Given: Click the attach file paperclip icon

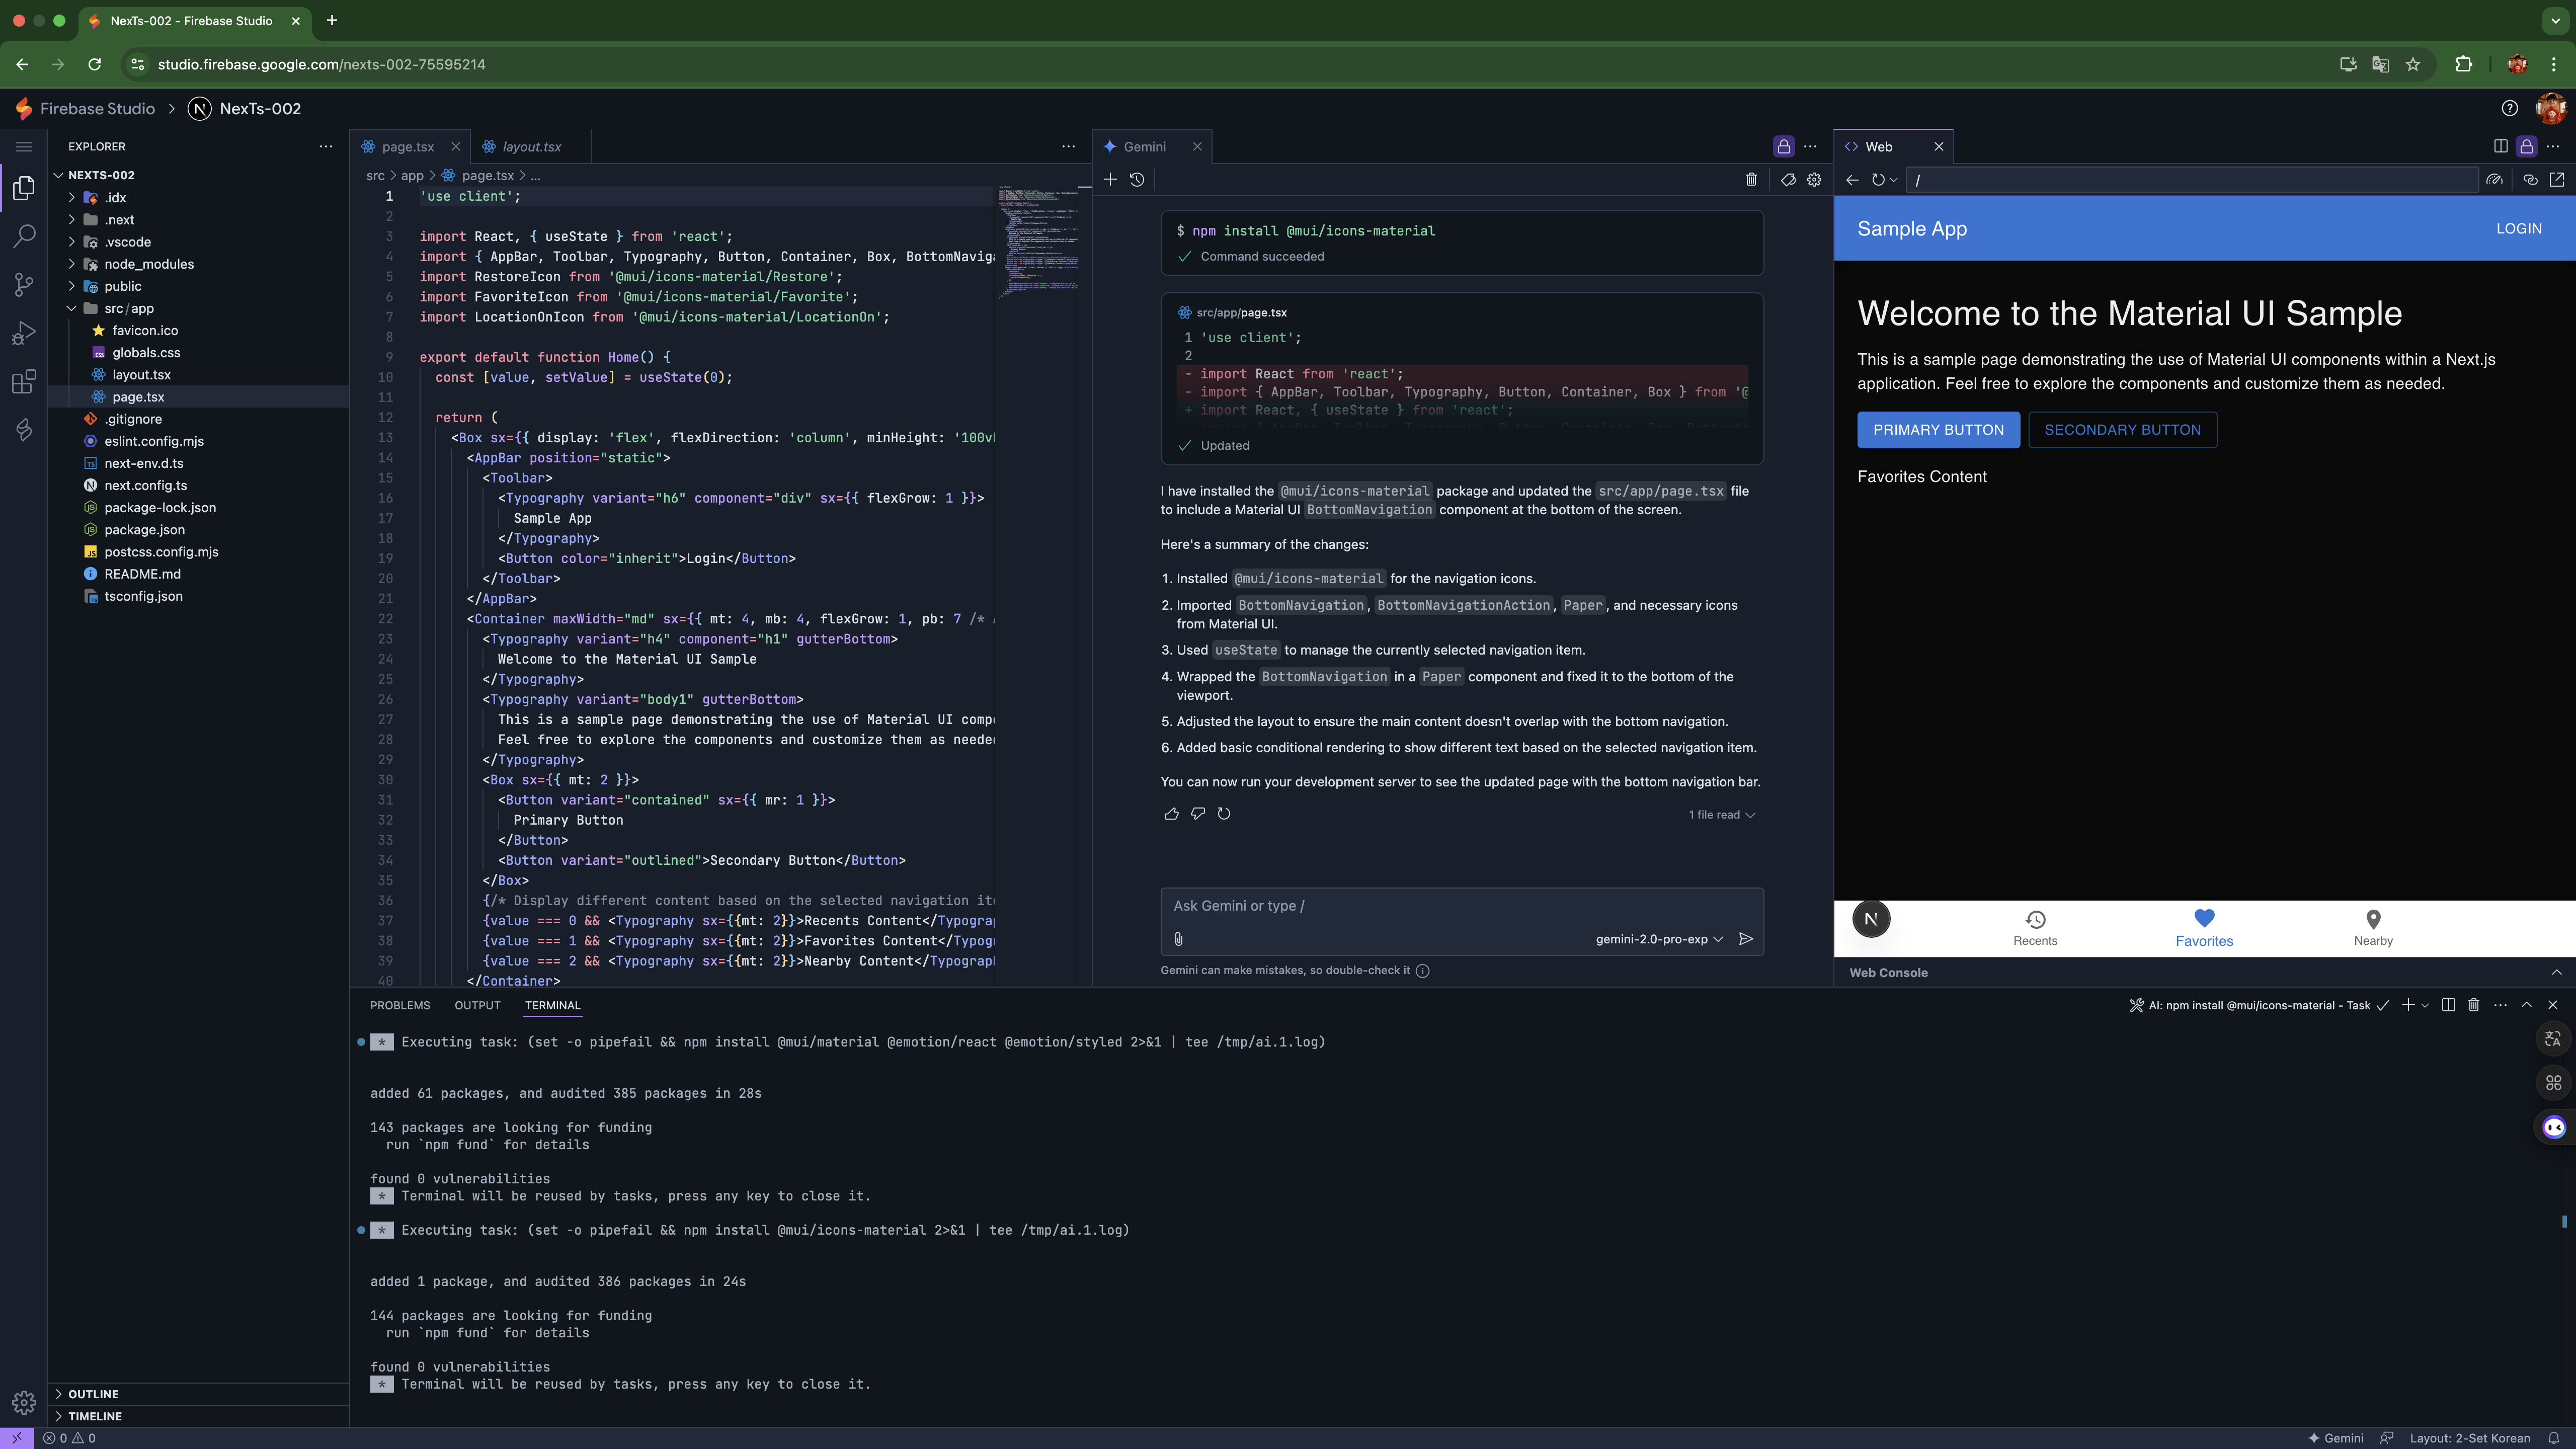Looking at the screenshot, I should [x=1179, y=939].
